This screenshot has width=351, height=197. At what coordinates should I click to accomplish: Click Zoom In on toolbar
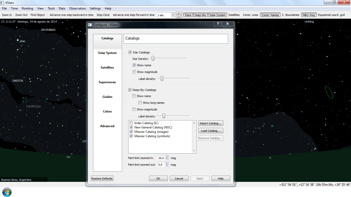(7, 15)
